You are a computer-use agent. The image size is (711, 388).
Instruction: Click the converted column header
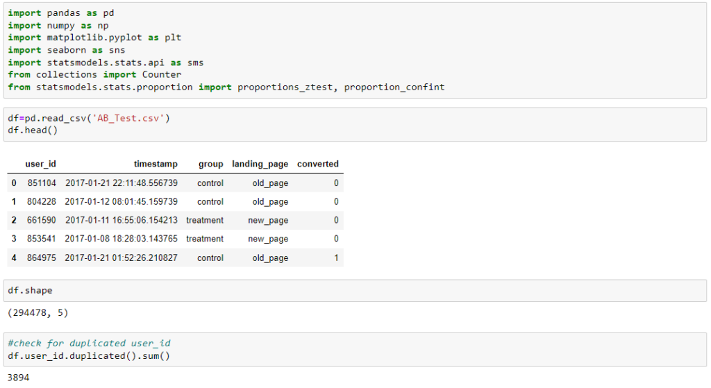click(x=318, y=164)
